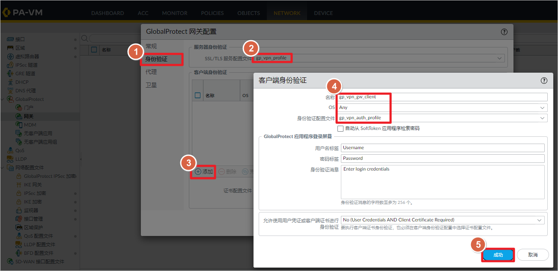Click the 身份验证消息 text area

(442, 182)
